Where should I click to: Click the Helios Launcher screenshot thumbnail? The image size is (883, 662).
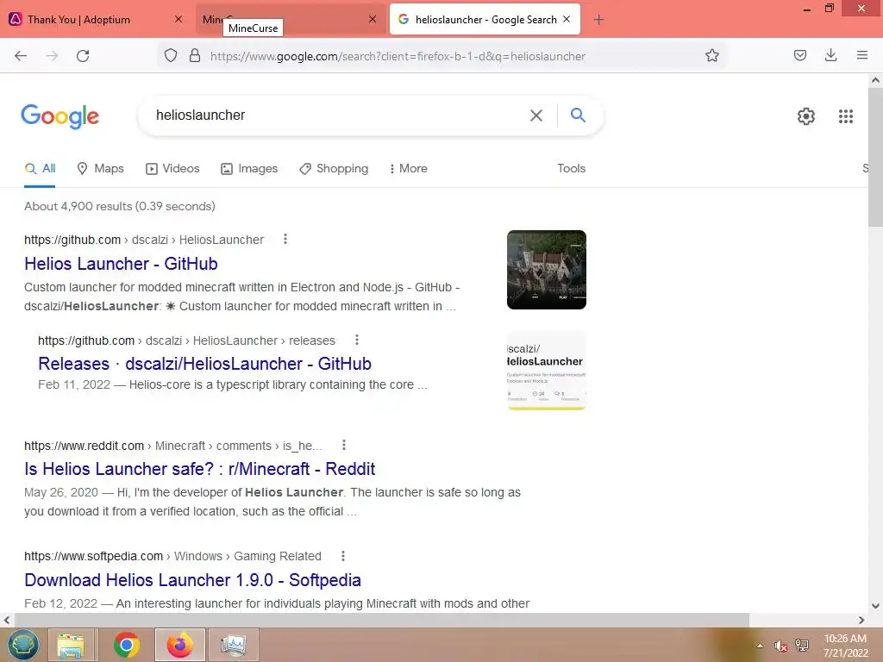click(546, 270)
